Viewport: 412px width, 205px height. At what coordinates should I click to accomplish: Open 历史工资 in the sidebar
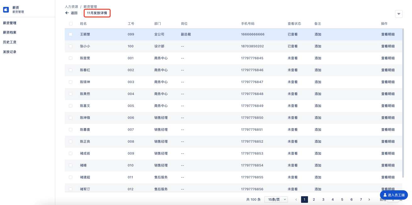[x=10, y=42]
